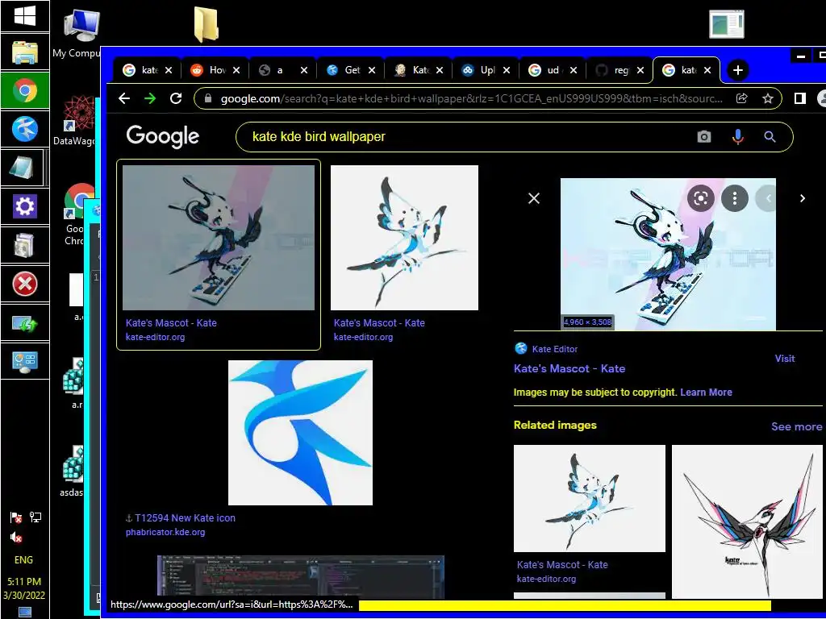Click the Chrome taskbar icon

(x=25, y=90)
